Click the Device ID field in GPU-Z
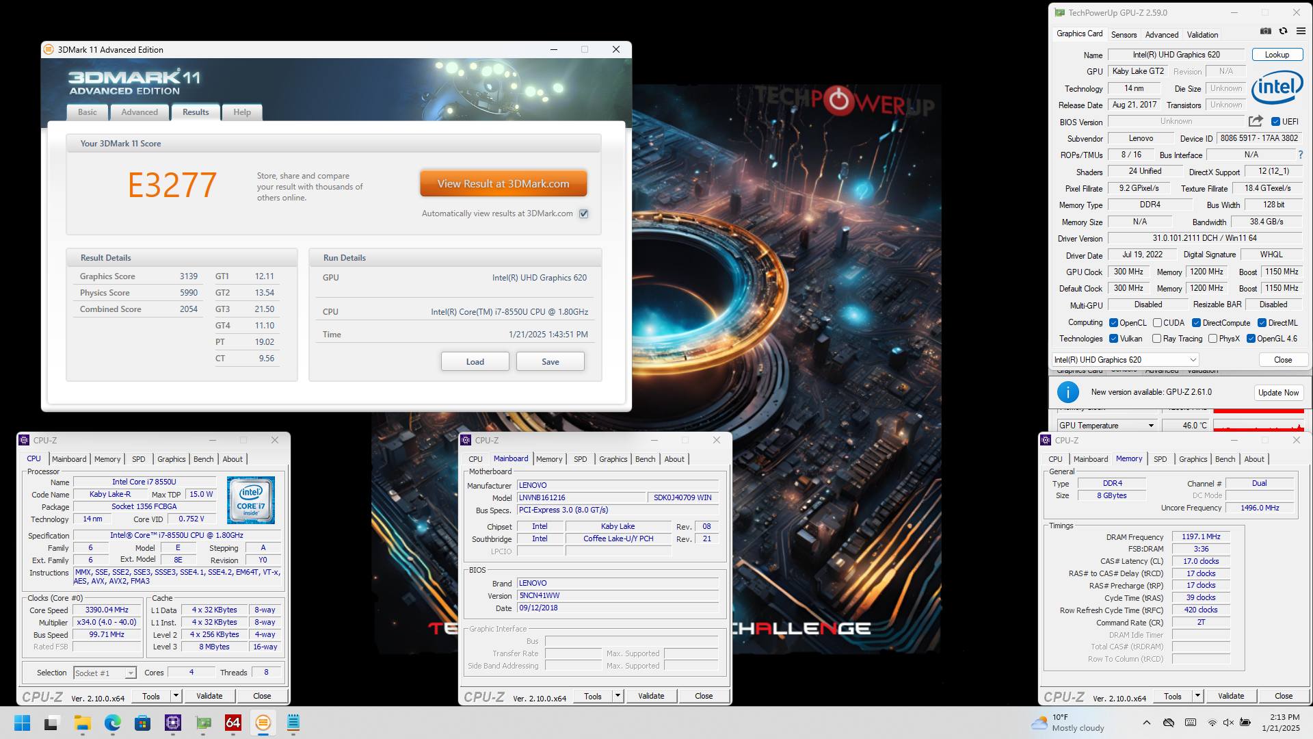 click(x=1259, y=138)
